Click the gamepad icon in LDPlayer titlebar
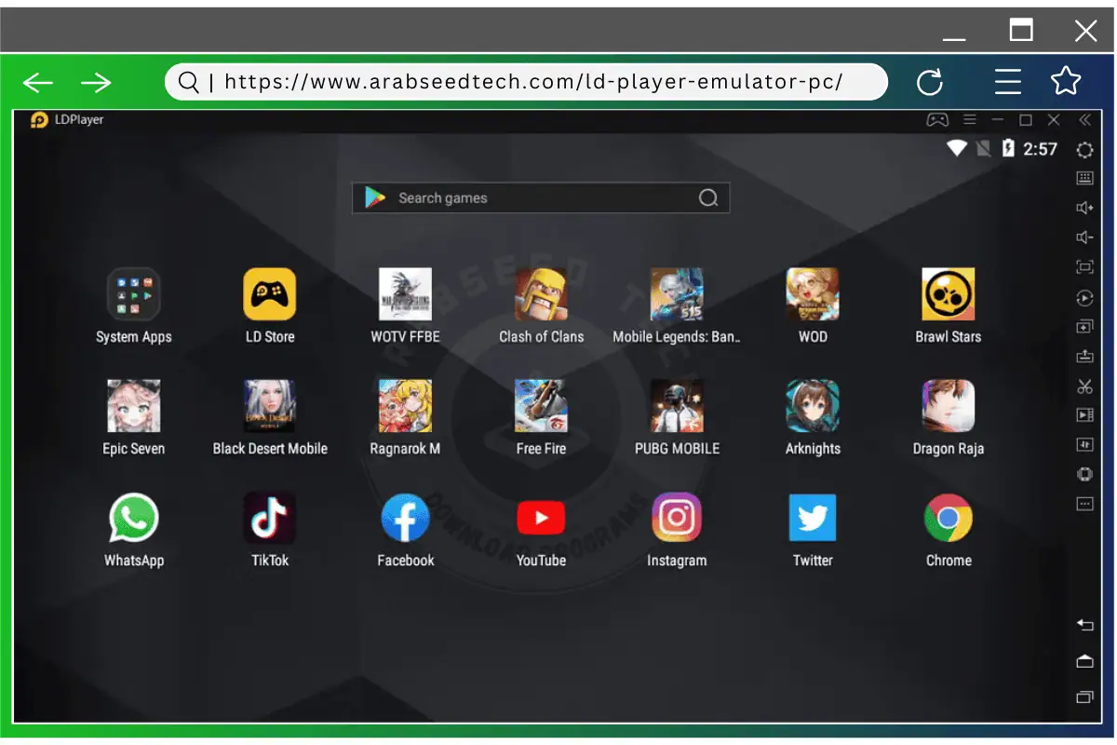The width and height of the screenshot is (1117, 745). pyautogui.click(x=937, y=119)
